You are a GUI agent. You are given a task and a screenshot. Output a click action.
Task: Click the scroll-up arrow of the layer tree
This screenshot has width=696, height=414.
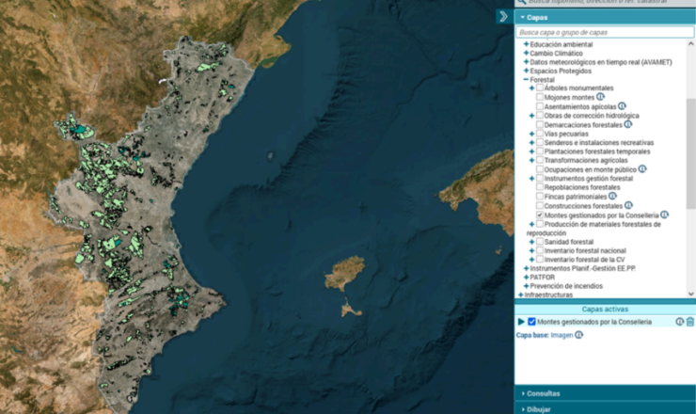click(690, 43)
